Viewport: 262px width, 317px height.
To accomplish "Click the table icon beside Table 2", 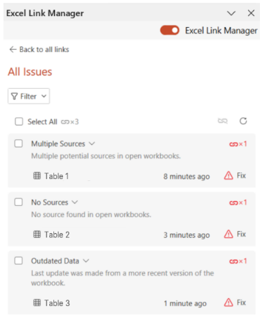I will pos(37,234).
